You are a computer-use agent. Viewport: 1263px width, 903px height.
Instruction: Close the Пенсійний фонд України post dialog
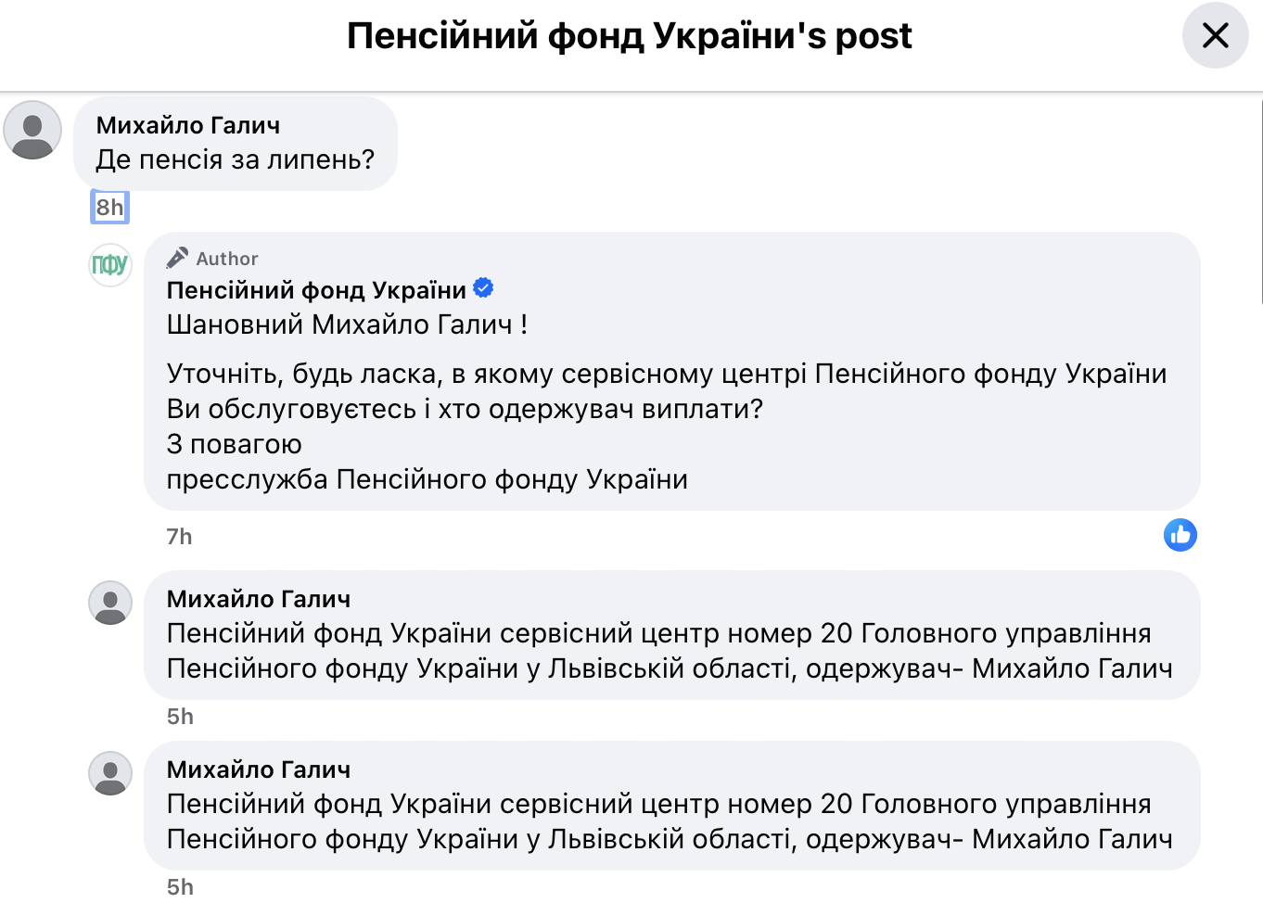point(1215,36)
